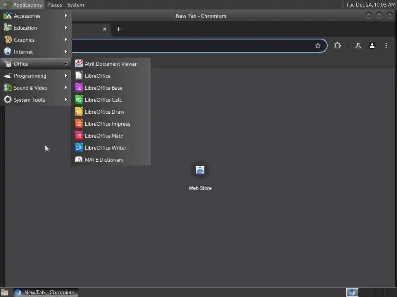
Task: Click the Sound & Video category icon
Action: [8, 88]
